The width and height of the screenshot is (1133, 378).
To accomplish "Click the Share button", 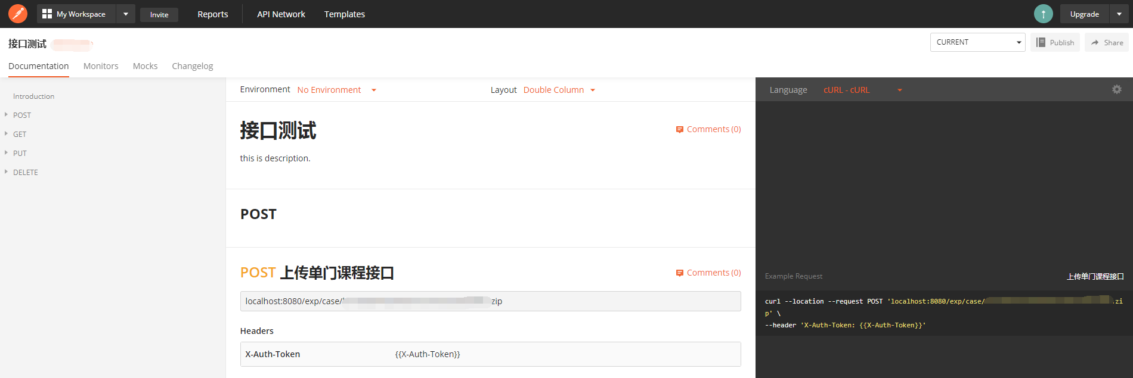I will point(1107,42).
